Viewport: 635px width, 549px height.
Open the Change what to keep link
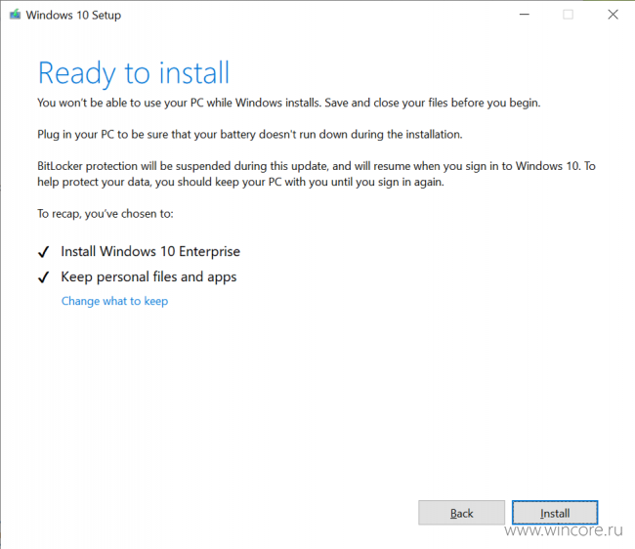[x=114, y=301]
